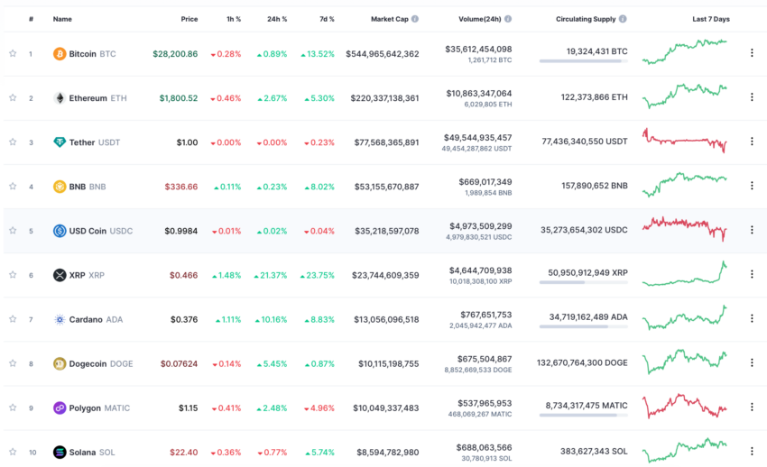This screenshot has width=767, height=467.
Task: Click the Solana logo icon
Action: pyautogui.click(x=60, y=453)
